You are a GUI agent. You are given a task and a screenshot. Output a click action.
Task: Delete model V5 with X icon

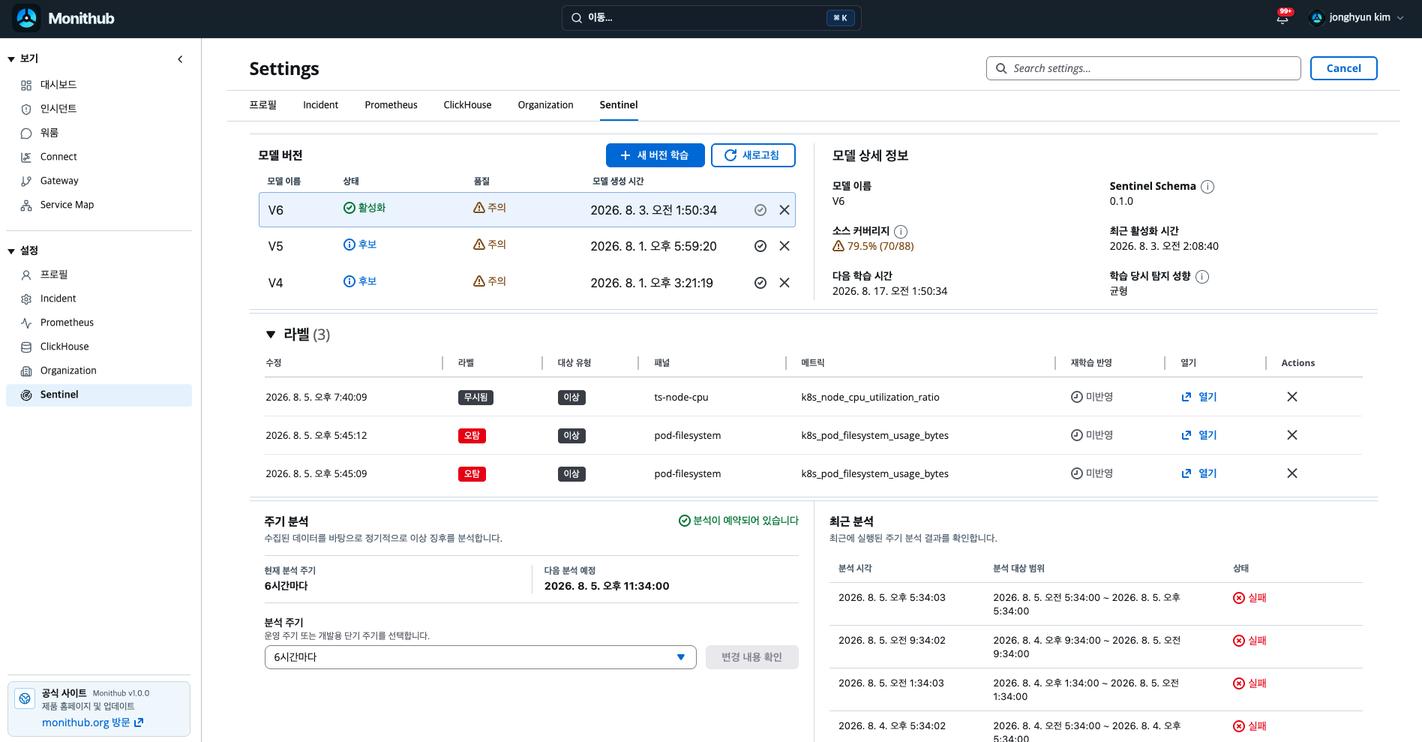[784, 246]
